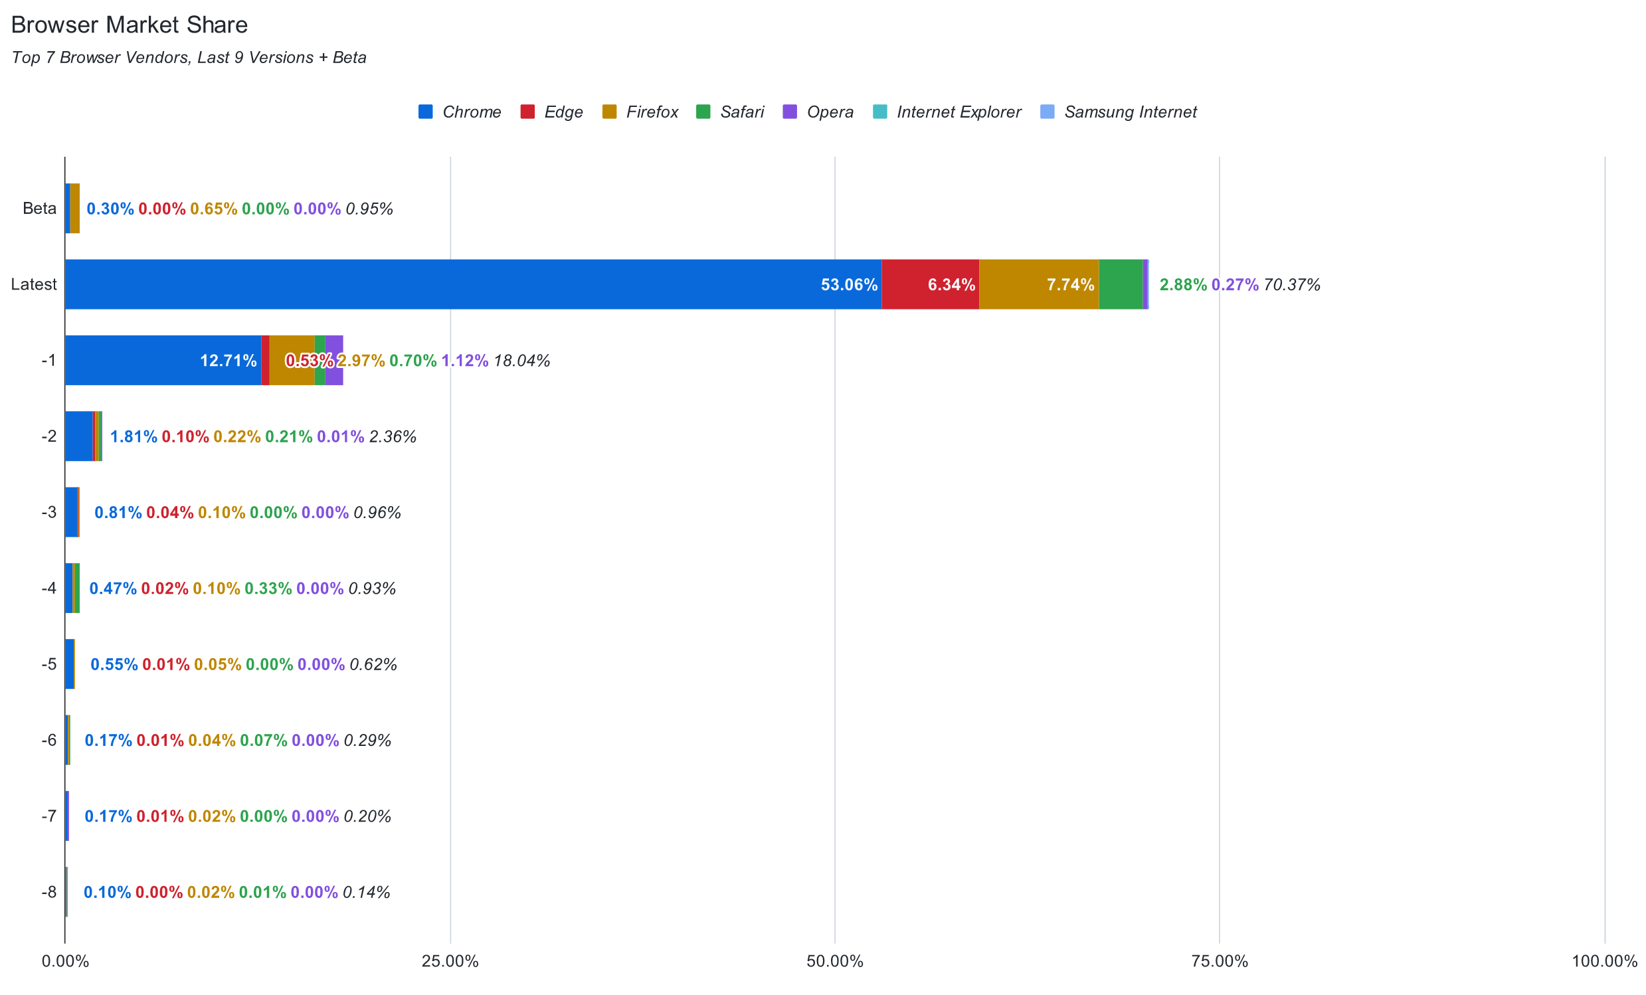The image size is (1646, 995).
Task: Click the 70.37% total label
Action: tap(1291, 285)
